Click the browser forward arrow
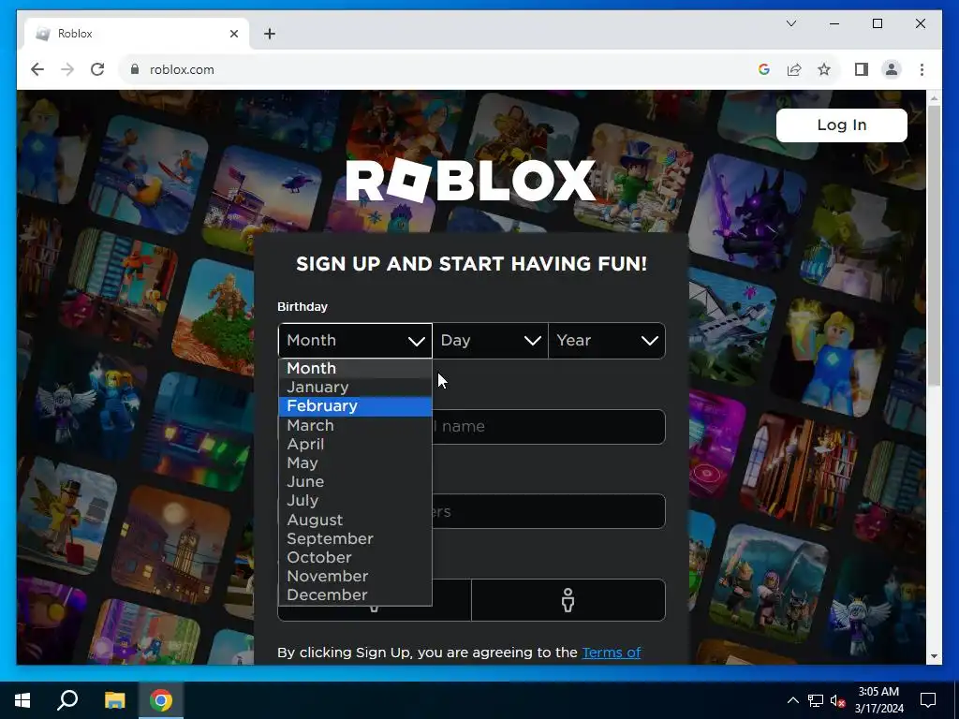This screenshot has height=719, width=959. (x=67, y=69)
